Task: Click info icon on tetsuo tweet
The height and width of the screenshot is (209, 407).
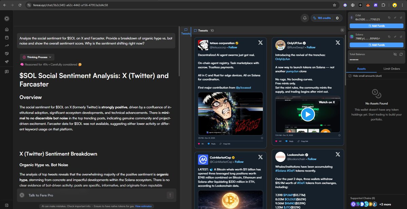Action: 262,138
